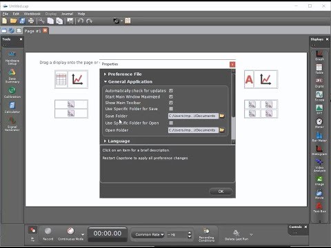Expand the Preference File section

click(x=105, y=74)
